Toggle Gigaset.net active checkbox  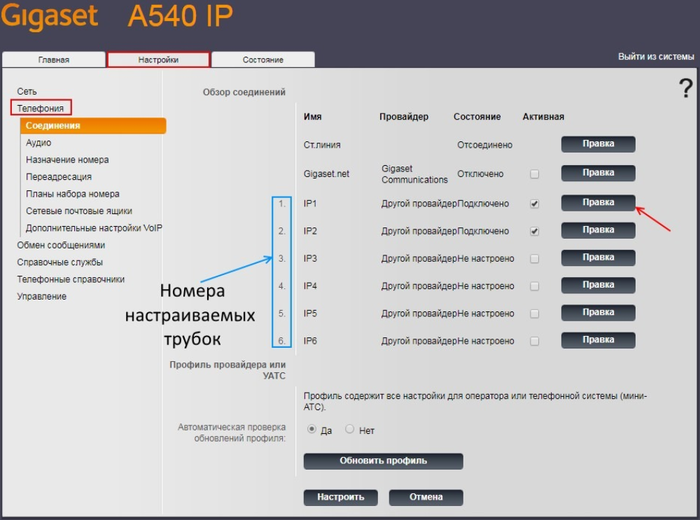pos(534,174)
